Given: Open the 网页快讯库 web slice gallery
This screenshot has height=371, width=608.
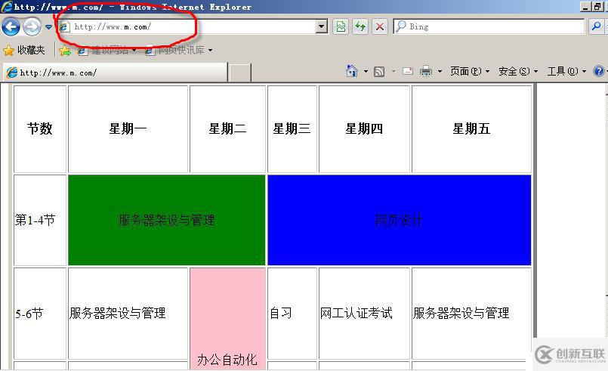Looking at the screenshot, I should 176,50.
